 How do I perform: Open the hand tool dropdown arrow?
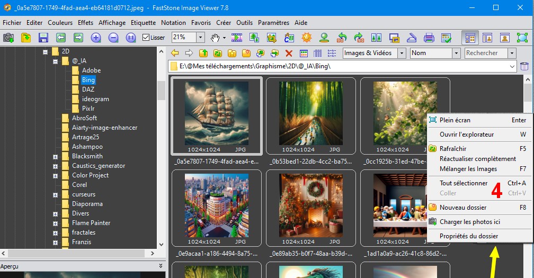pyautogui.click(x=224, y=38)
